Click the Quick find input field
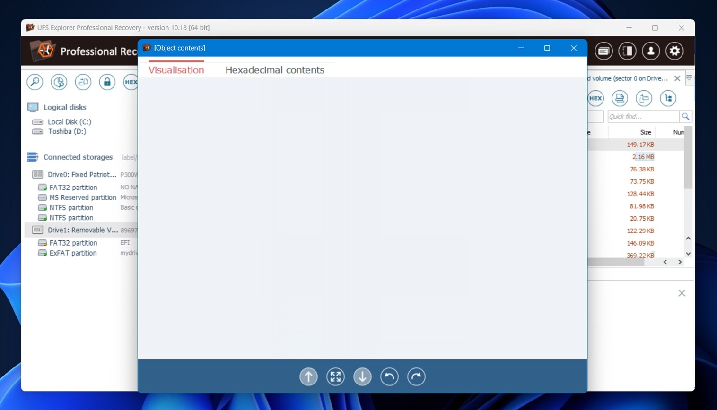This screenshot has height=410, width=717. point(642,117)
